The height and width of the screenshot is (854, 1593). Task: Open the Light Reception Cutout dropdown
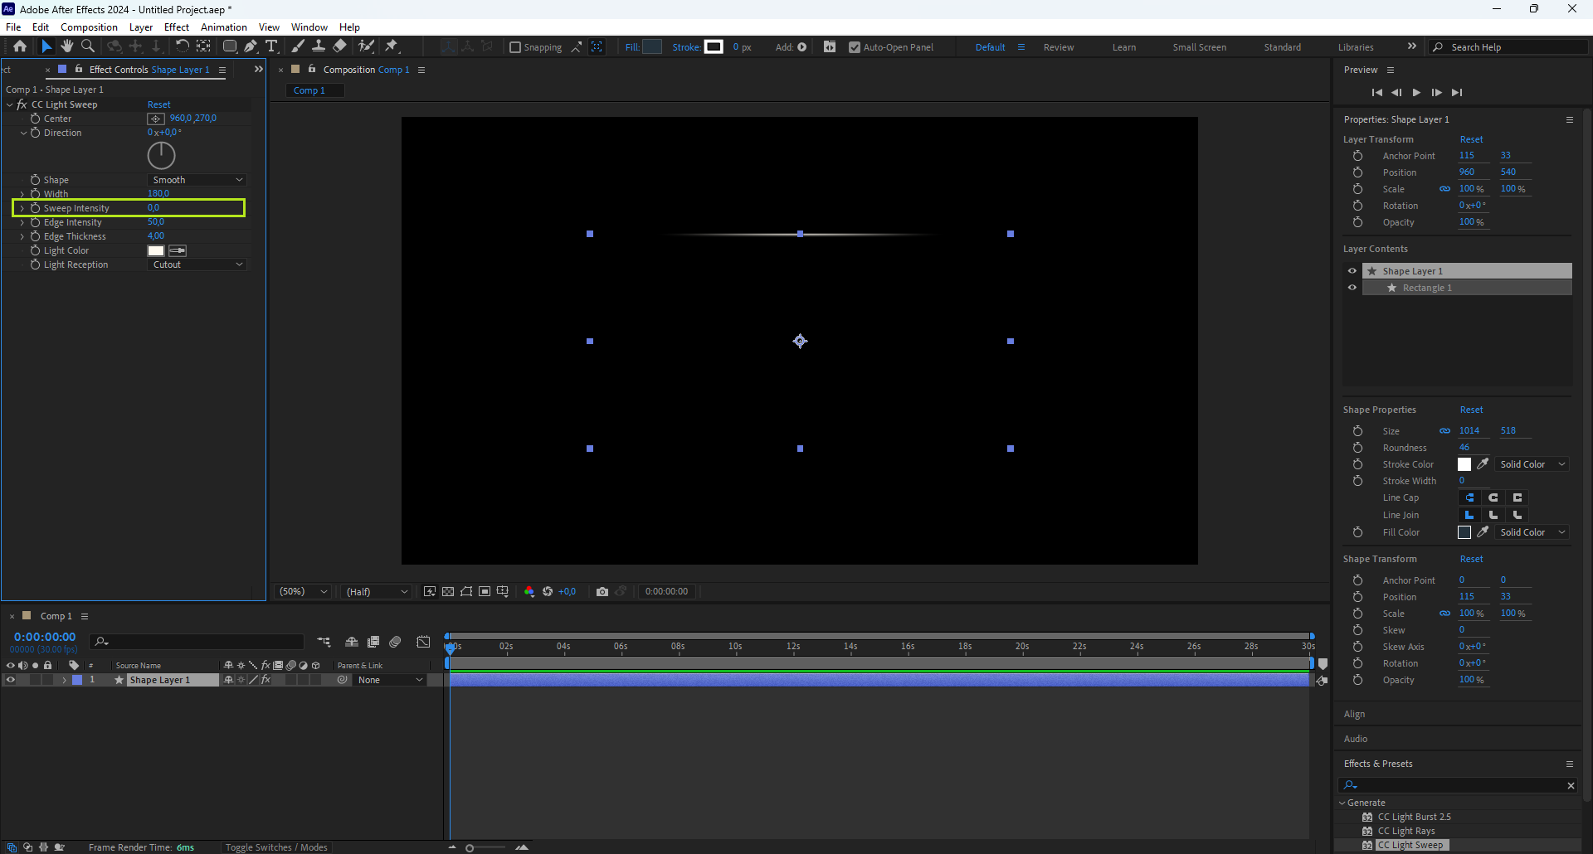197,264
